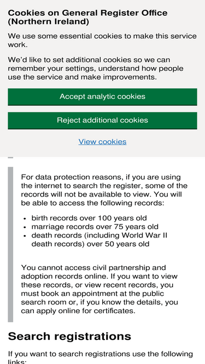Select death records over 50 years bullet

[99, 240]
